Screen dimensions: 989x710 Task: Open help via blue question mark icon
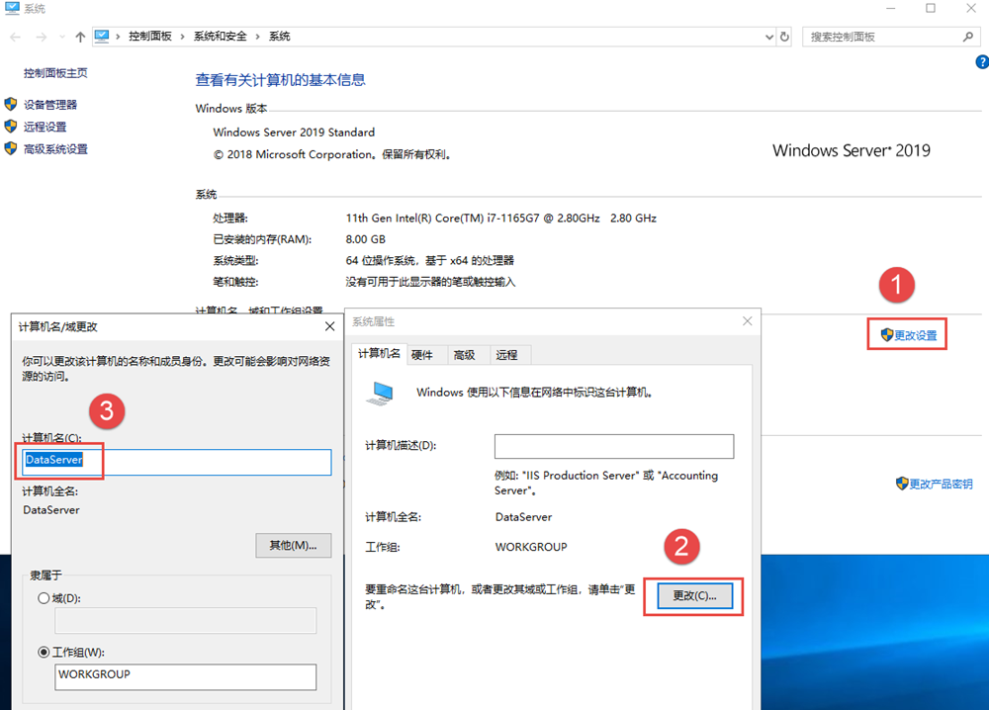(981, 62)
